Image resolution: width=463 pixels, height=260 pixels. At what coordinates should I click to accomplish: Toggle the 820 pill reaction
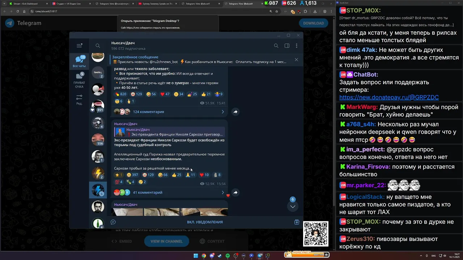pos(120,94)
